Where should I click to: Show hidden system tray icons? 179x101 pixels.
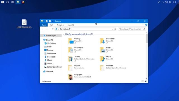click(x=163, y=2)
